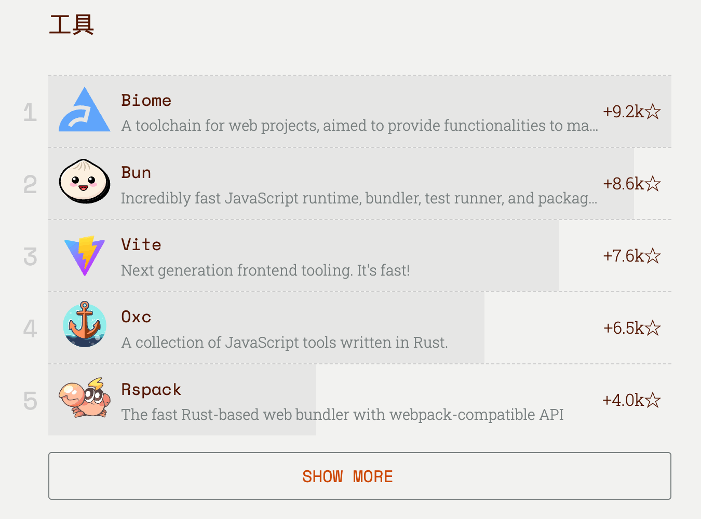The height and width of the screenshot is (519, 701).
Task: Go to the Vite project title
Action: point(141,244)
